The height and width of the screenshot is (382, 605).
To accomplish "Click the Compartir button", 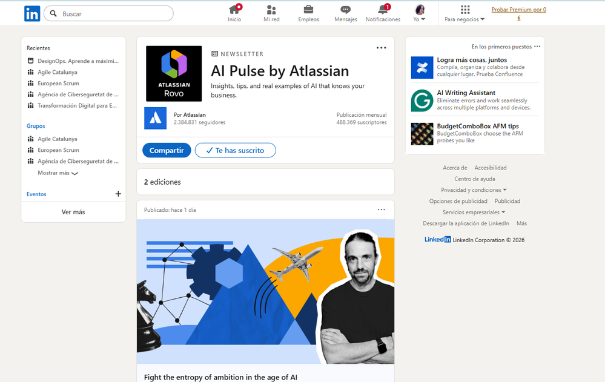I will tap(167, 150).
